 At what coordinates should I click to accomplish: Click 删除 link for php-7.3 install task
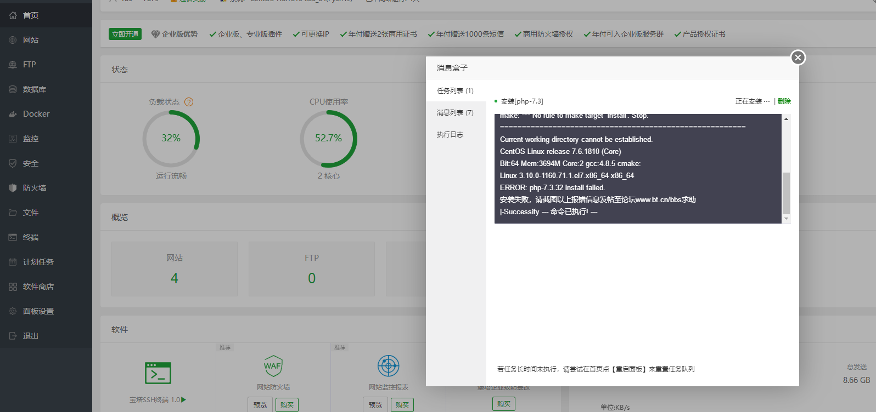784,101
